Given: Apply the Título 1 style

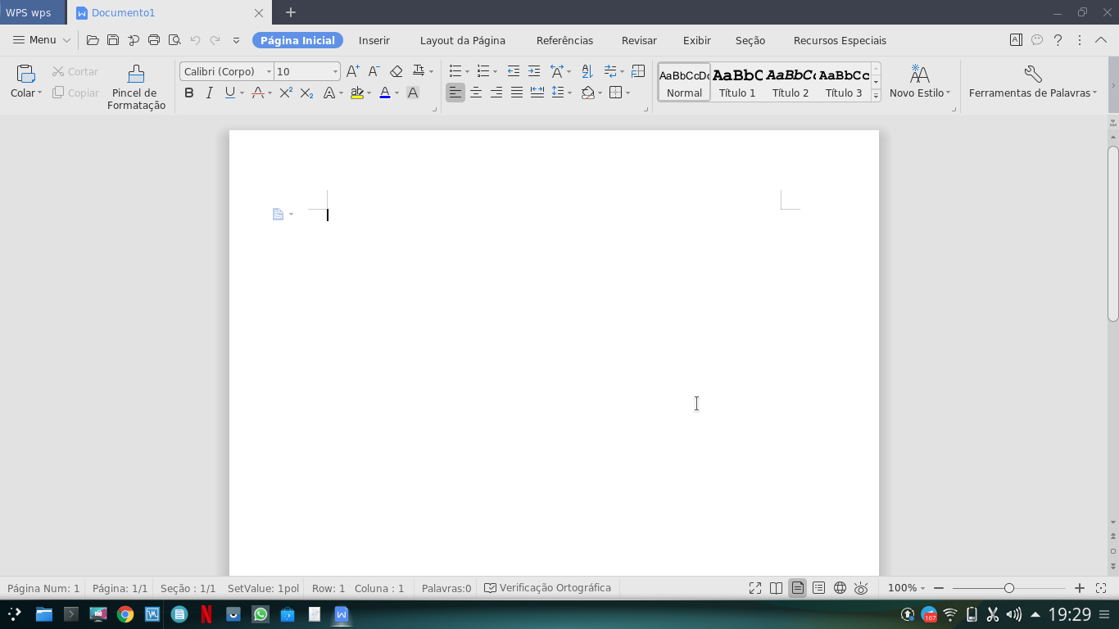Looking at the screenshot, I should pyautogui.click(x=737, y=82).
